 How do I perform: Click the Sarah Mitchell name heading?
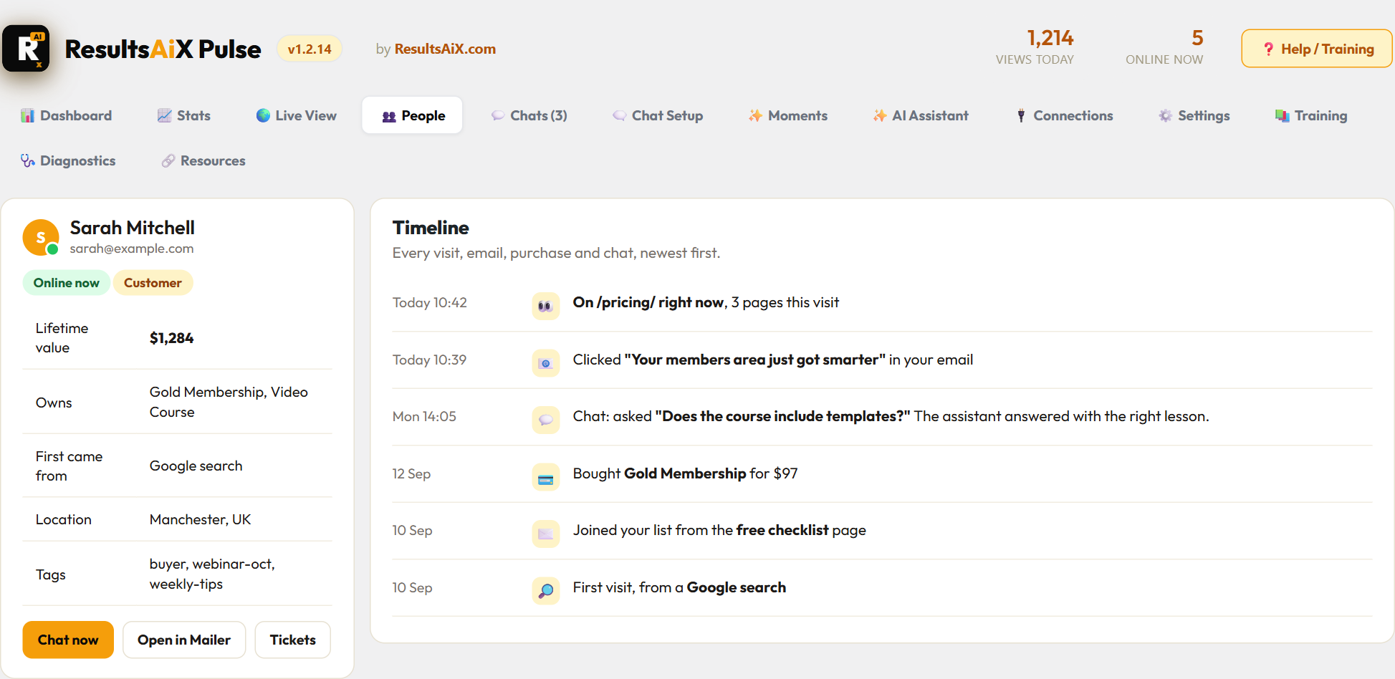(133, 228)
